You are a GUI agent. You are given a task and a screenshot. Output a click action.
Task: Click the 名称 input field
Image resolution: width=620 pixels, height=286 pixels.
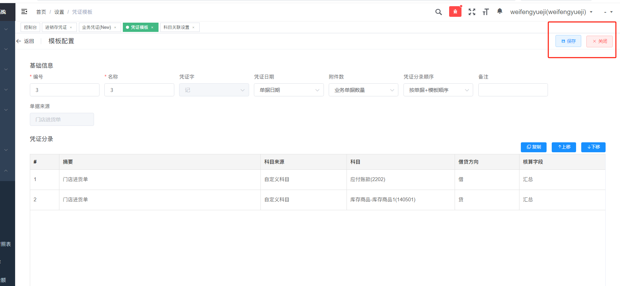point(139,90)
